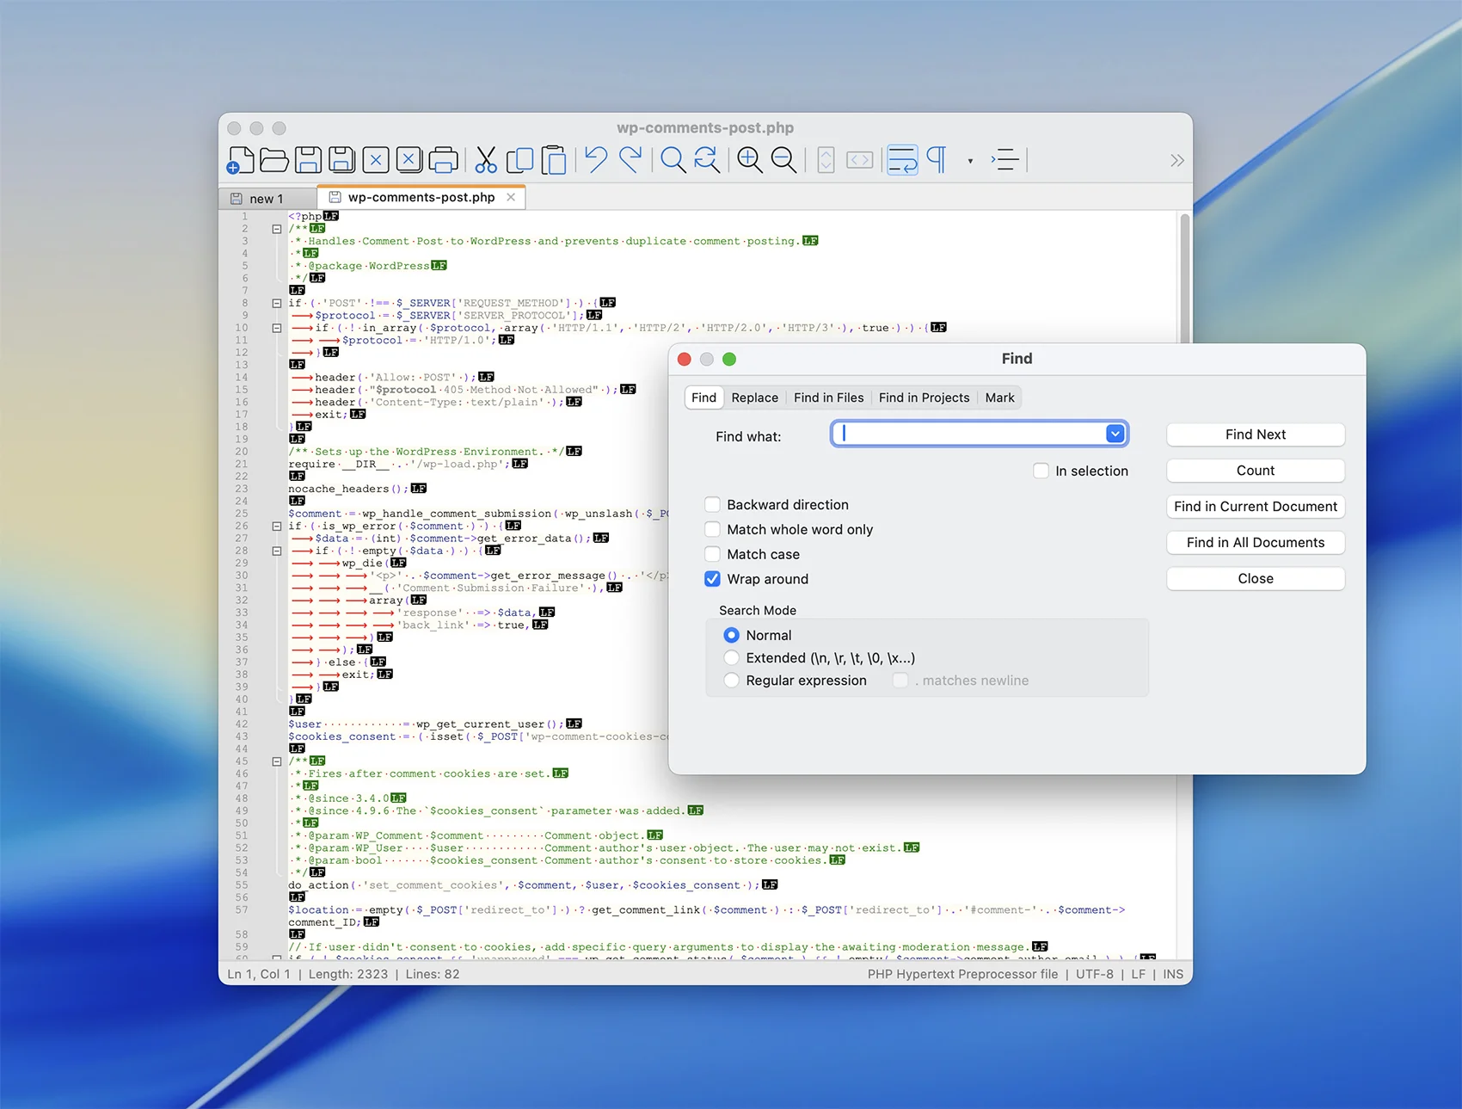Viewport: 1462px width, 1109px height.
Task: Click the New file toolbar icon
Action: [x=241, y=160]
